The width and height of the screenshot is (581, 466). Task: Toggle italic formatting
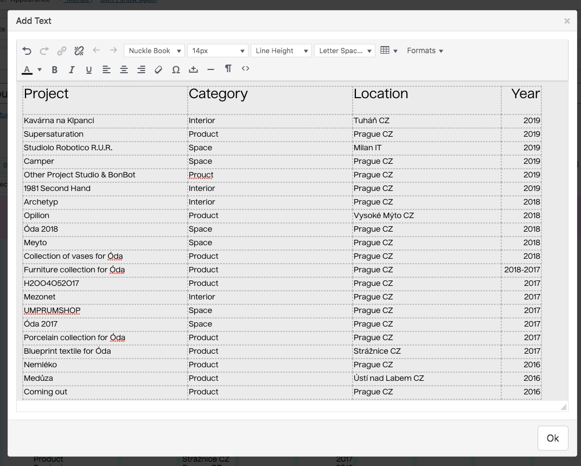tap(72, 69)
